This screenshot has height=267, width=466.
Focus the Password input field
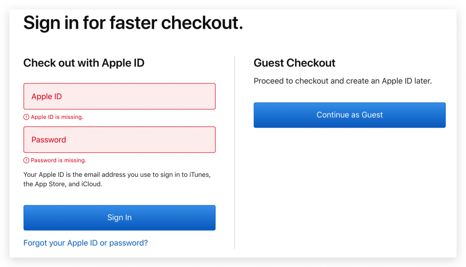click(120, 139)
